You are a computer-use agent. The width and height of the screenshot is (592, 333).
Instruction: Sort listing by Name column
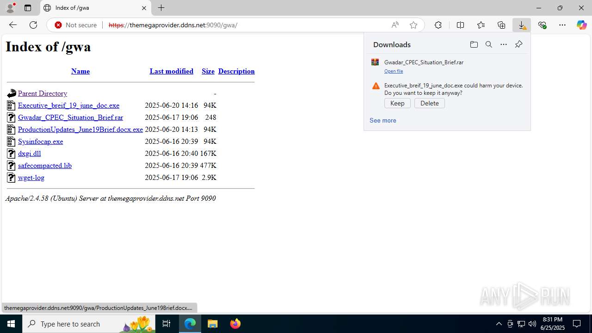click(x=80, y=71)
